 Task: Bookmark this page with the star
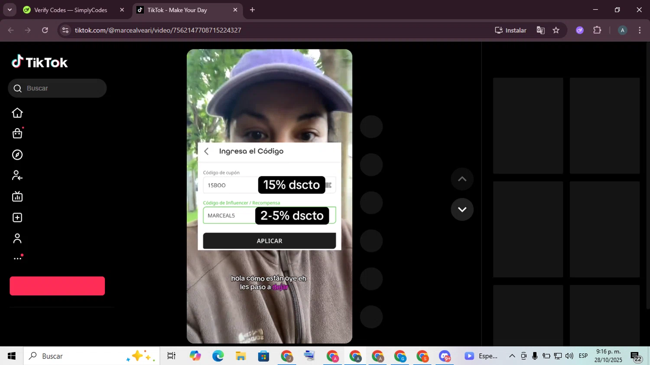(x=556, y=30)
